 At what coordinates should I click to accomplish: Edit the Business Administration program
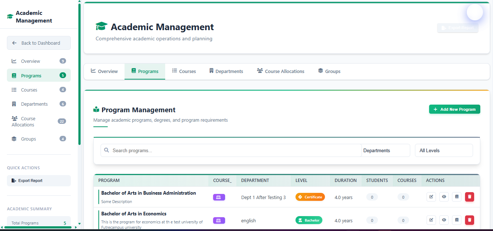click(x=431, y=197)
